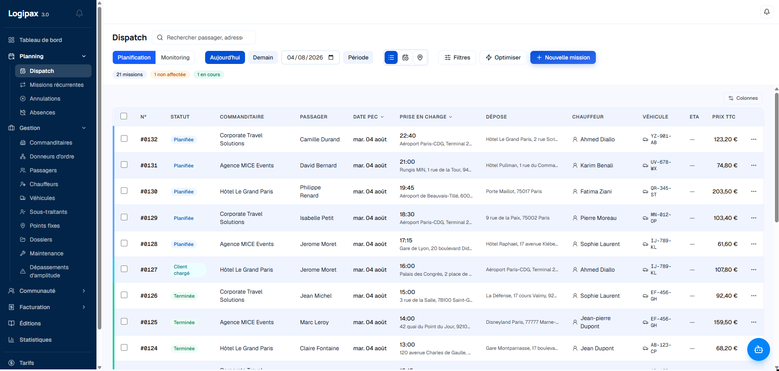The width and height of the screenshot is (779, 371).
Task: Open the floating chatbot assistant button
Action: point(758,349)
